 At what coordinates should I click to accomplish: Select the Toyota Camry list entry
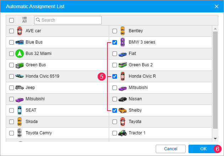(x=39, y=133)
